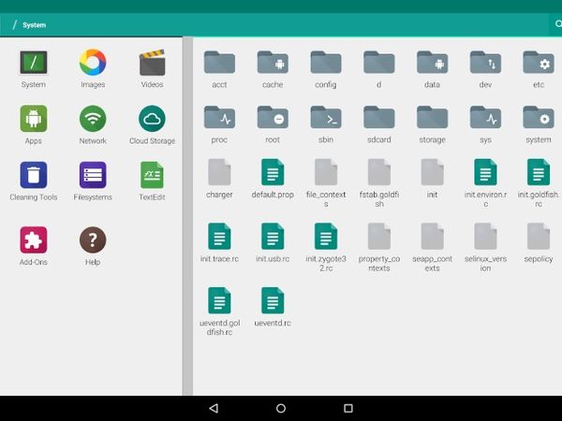Click the search icon in top bar
The image size is (562, 421).
(x=557, y=24)
